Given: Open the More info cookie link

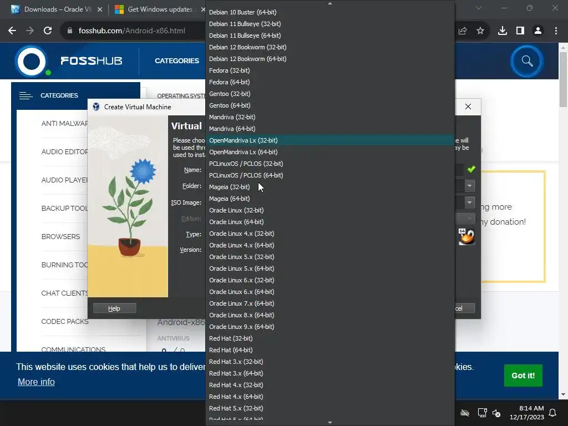Looking at the screenshot, I should [x=36, y=382].
